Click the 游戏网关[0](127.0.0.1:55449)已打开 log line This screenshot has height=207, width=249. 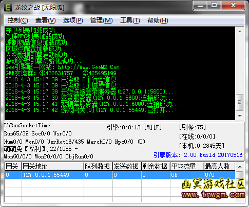pyautogui.click(x=89, y=110)
